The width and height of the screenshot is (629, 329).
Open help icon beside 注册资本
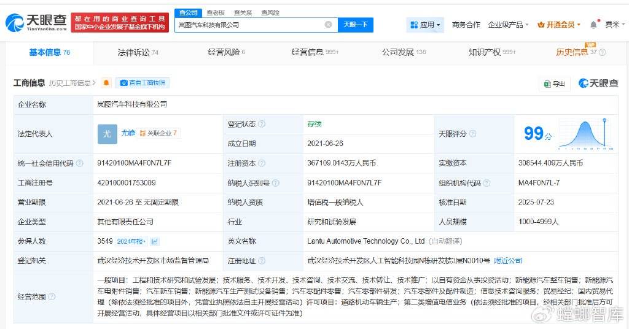[x=262, y=163]
